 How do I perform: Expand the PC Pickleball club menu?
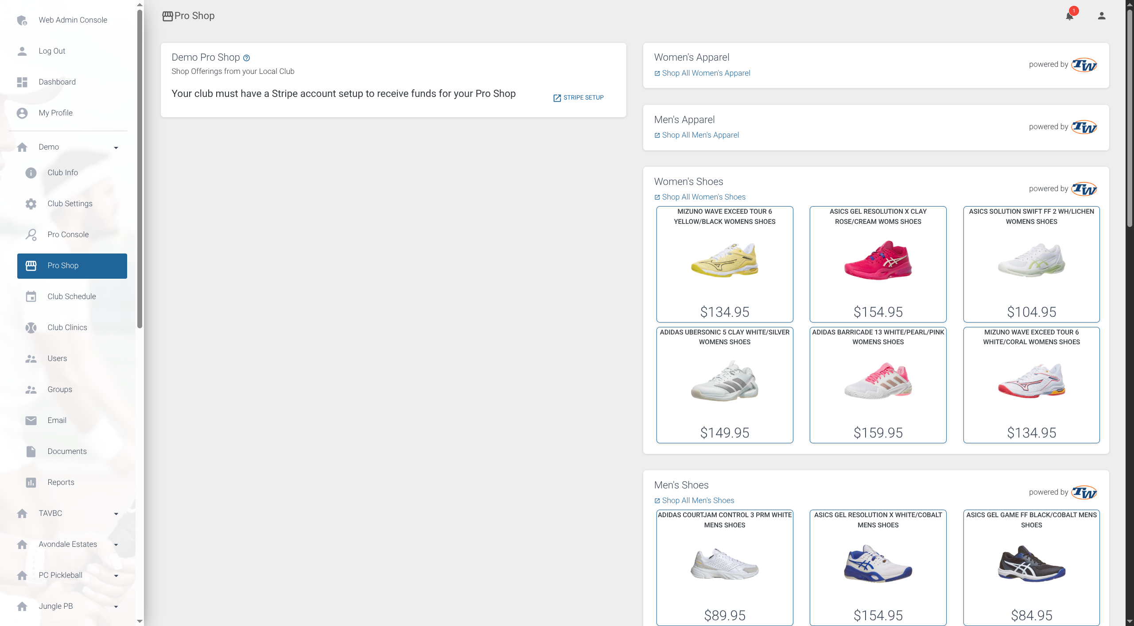(116, 576)
